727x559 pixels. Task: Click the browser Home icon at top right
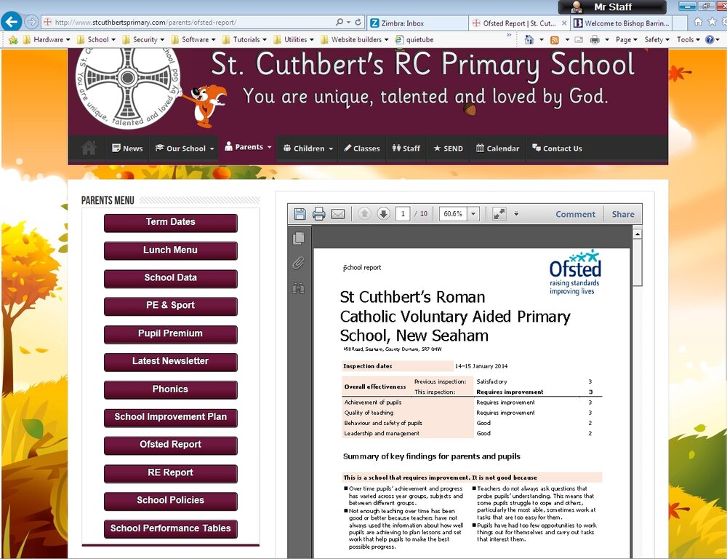pyautogui.click(x=698, y=21)
